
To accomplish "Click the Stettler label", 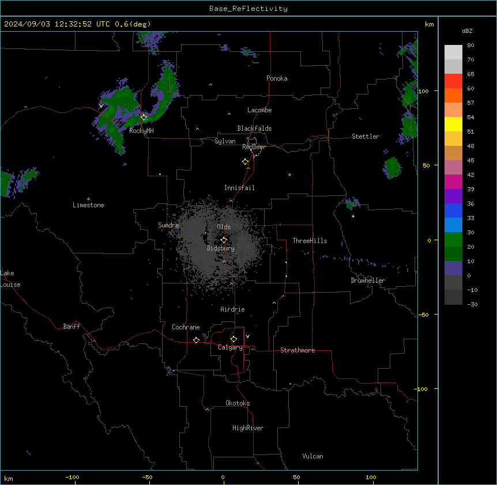I will tap(366, 137).
